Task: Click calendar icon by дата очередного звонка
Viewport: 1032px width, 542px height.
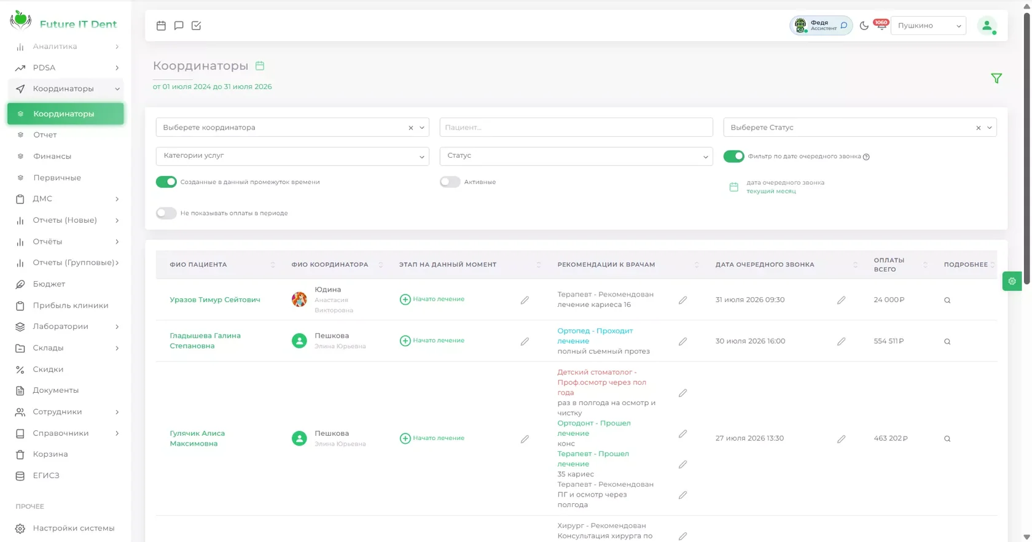Action: pos(733,187)
